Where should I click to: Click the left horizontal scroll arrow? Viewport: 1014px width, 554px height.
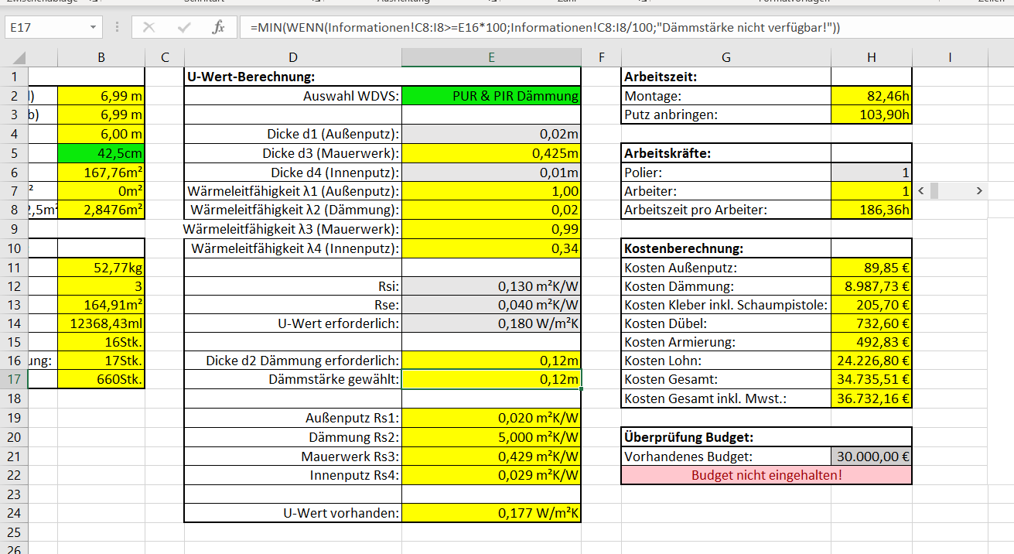coord(921,190)
